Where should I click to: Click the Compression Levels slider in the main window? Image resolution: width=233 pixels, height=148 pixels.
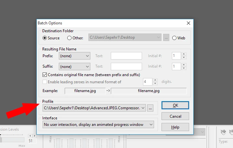click(x=12, y=140)
